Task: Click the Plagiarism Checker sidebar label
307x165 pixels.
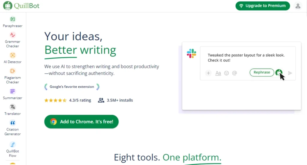Action: click(13, 80)
